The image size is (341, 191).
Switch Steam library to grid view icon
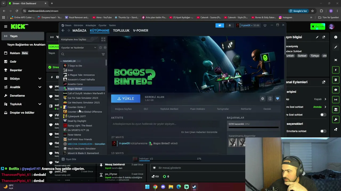coord(103,40)
